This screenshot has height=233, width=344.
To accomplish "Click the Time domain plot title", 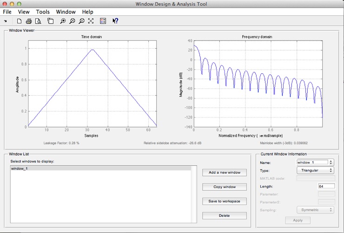I will 92,37.
